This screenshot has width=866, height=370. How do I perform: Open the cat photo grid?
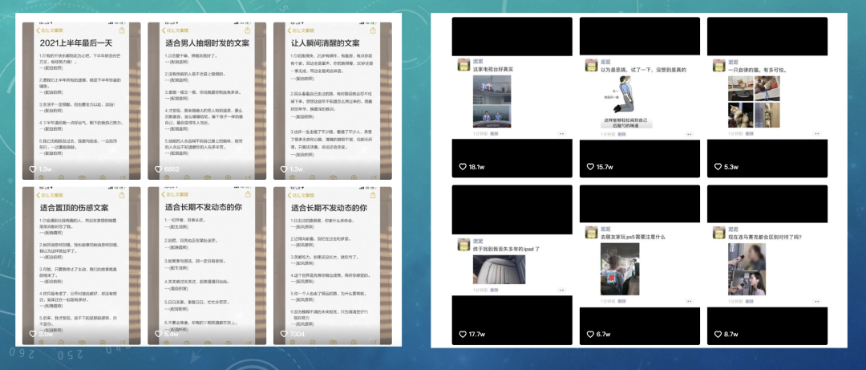[754, 102]
